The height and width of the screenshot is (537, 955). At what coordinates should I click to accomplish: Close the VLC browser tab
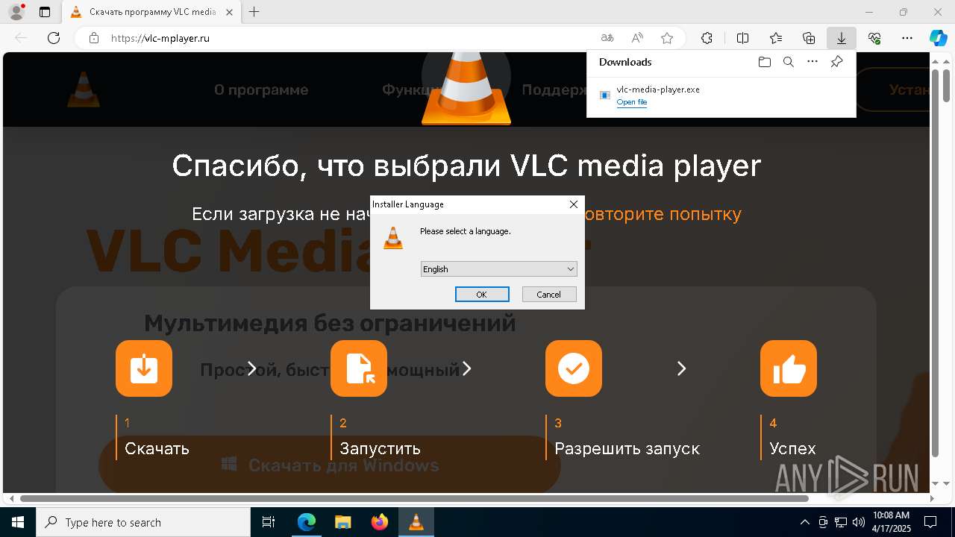point(229,12)
